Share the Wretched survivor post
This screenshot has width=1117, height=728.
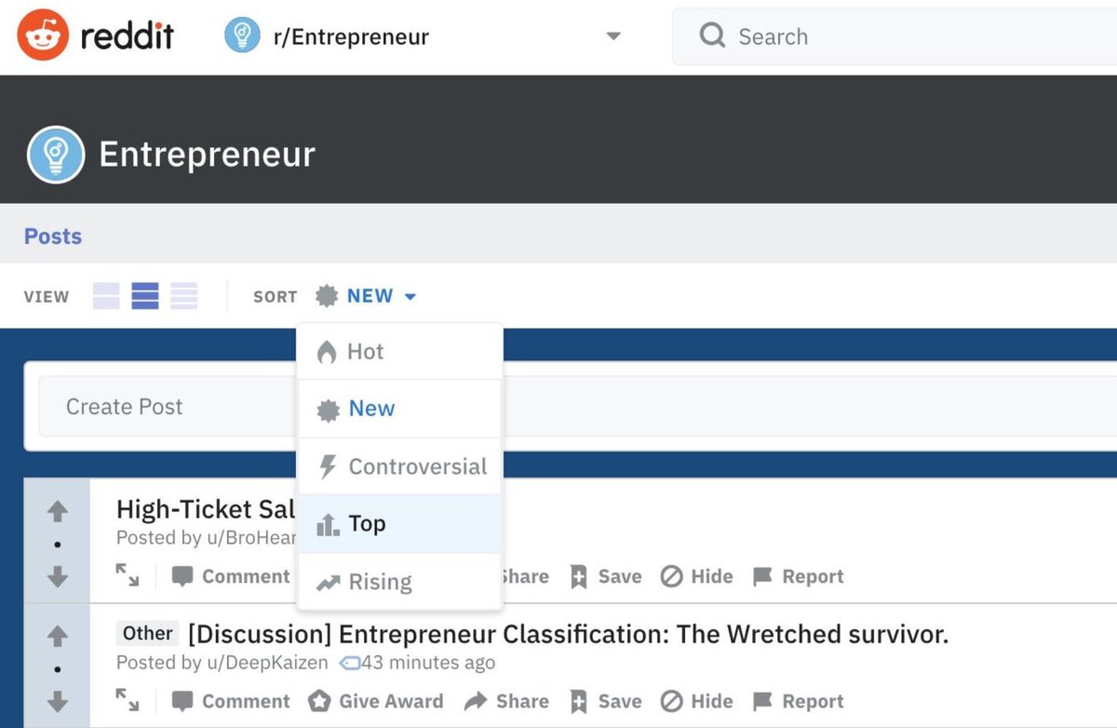click(x=506, y=701)
